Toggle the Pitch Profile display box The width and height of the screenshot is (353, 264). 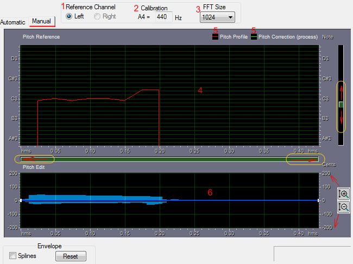pos(215,37)
